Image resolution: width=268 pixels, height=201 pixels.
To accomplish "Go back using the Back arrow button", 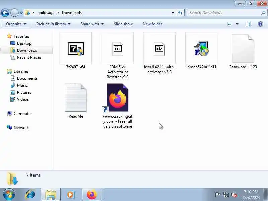I will 5,13.
